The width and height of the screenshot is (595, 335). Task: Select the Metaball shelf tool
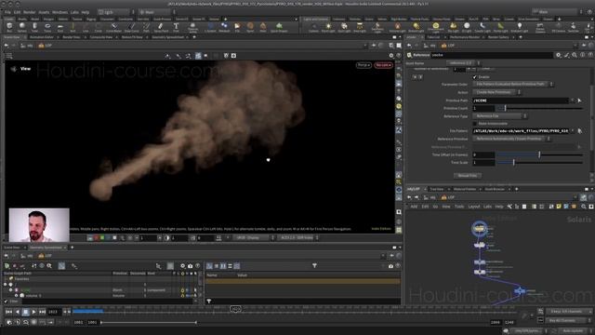coord(224,27)
